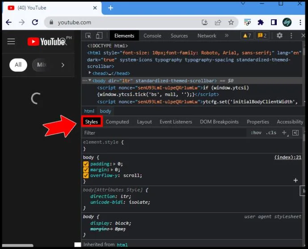Show next YouTube filter chips
308x249 pixels.
click(62, 65)
